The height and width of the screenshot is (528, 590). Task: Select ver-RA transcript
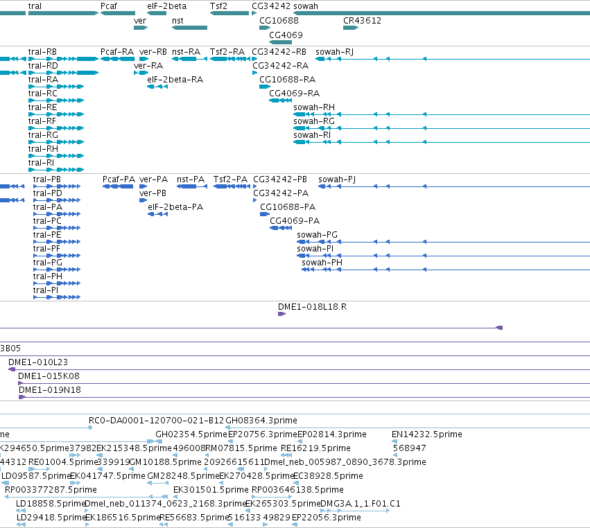pyautogui.click(x=141, y=73)
